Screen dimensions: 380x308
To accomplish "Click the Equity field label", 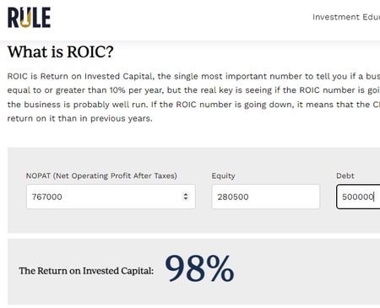I will point(223,176).
